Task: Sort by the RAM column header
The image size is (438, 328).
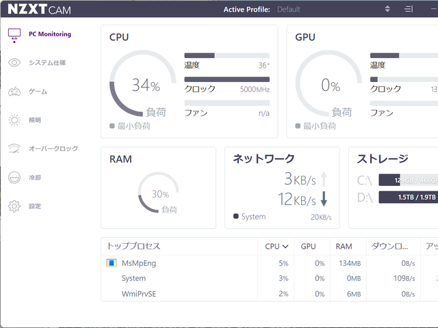Action: tap(344, 247)
